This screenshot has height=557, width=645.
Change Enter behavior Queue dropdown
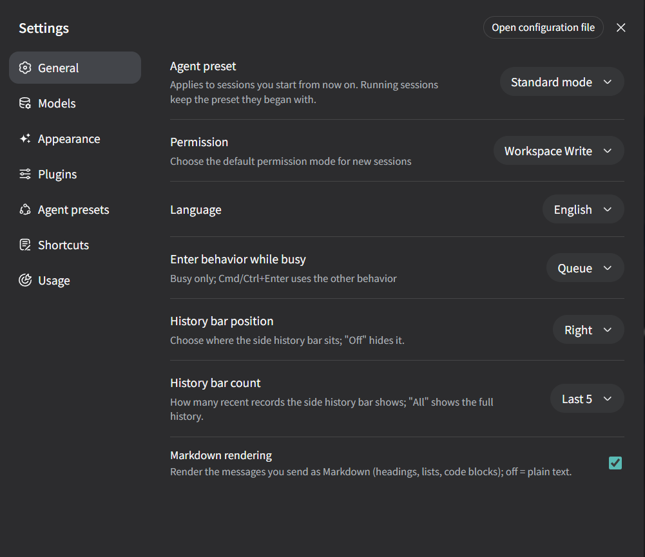(585, 268)
